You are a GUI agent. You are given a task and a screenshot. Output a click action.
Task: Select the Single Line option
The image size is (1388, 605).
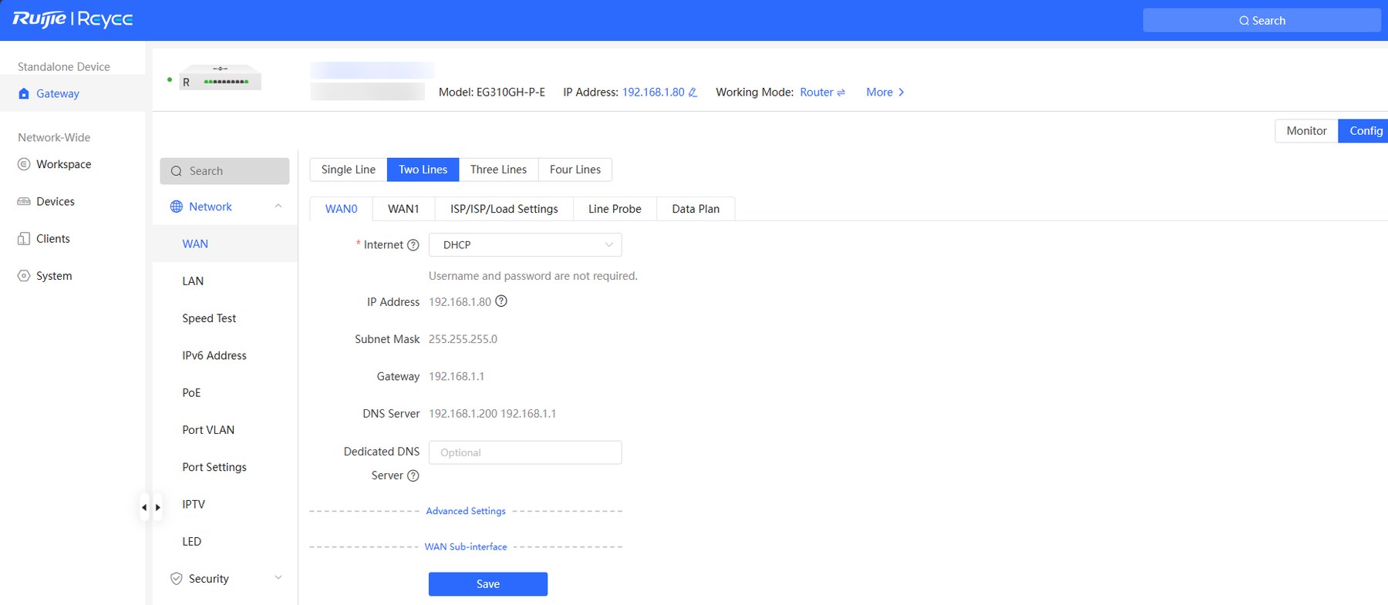click(x=349, y=170)
